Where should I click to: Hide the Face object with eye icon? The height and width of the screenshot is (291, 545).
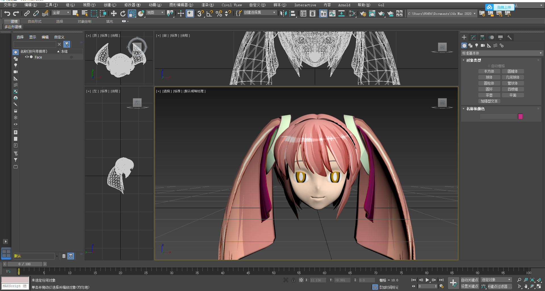point(27,57)
